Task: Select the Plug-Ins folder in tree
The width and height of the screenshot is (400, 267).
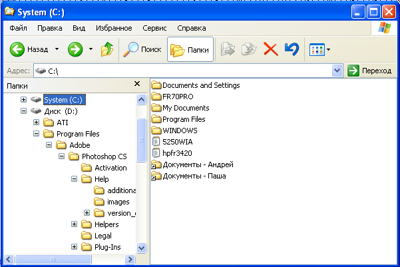Action: click(107, 247)
